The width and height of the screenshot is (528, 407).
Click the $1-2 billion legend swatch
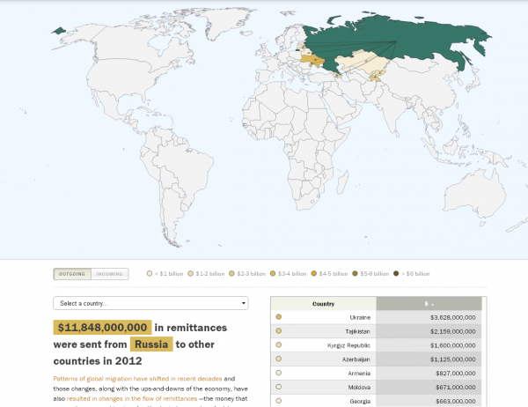[x=191, y=273]
